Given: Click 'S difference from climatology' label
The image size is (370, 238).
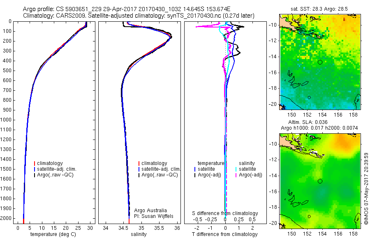Looking at the screenshot, I should click(x=225, y=213).
